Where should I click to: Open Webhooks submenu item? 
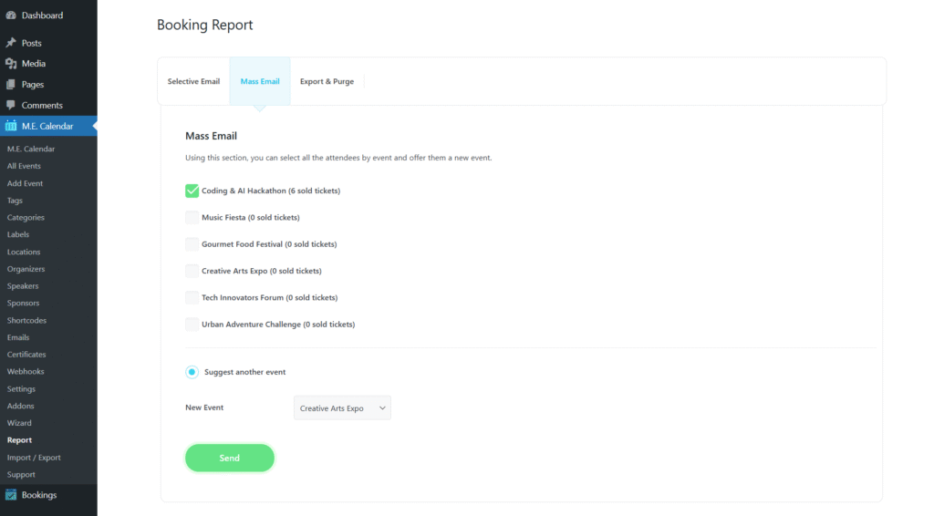[x=26, y=371]
